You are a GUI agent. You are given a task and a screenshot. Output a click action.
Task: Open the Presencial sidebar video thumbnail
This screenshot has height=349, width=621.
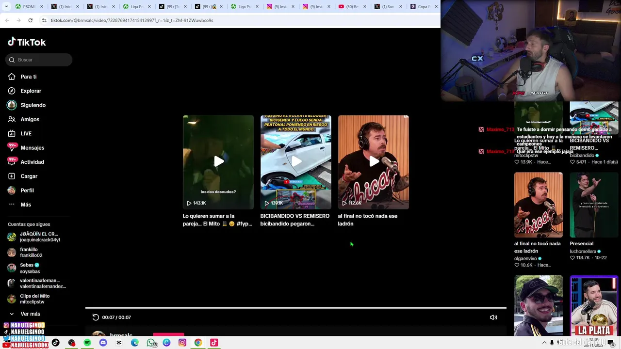pyautogui.click(x=594, y=205)
